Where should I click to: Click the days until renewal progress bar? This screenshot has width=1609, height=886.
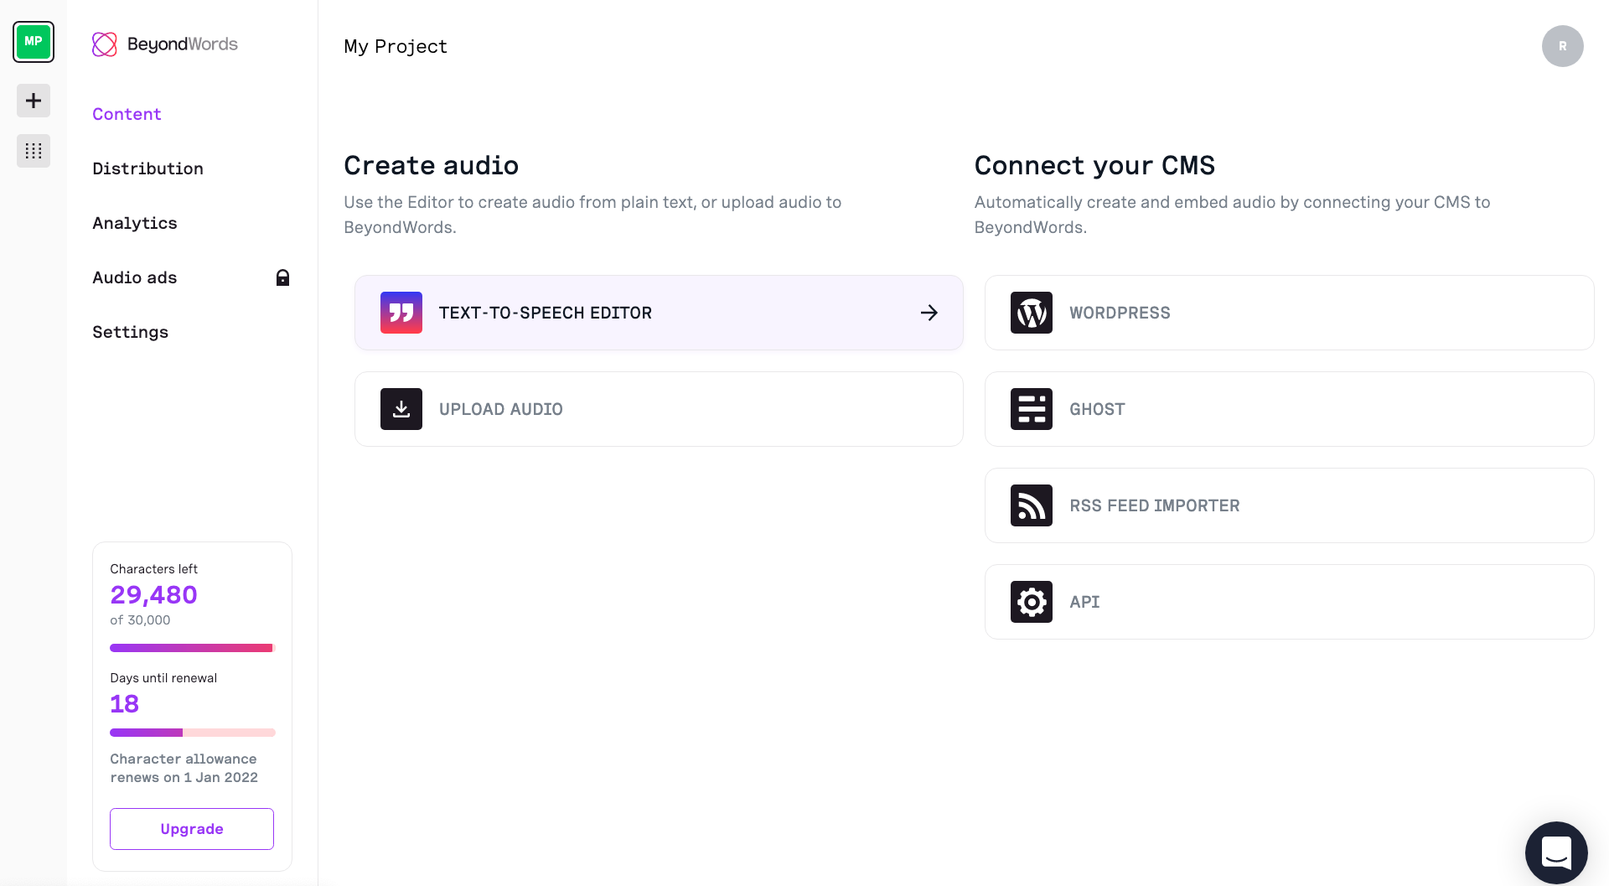point(193,733)
